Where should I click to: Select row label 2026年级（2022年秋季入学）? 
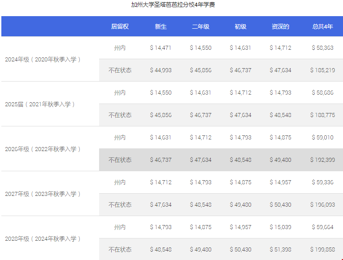(43, 149)
